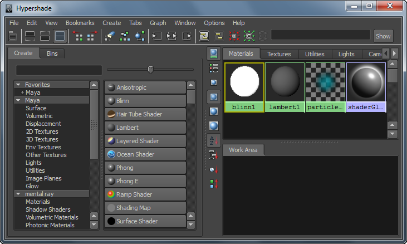407x244 pixels.
Task: Sort swatches by time clock icon
Action: [x=213, y=169]
